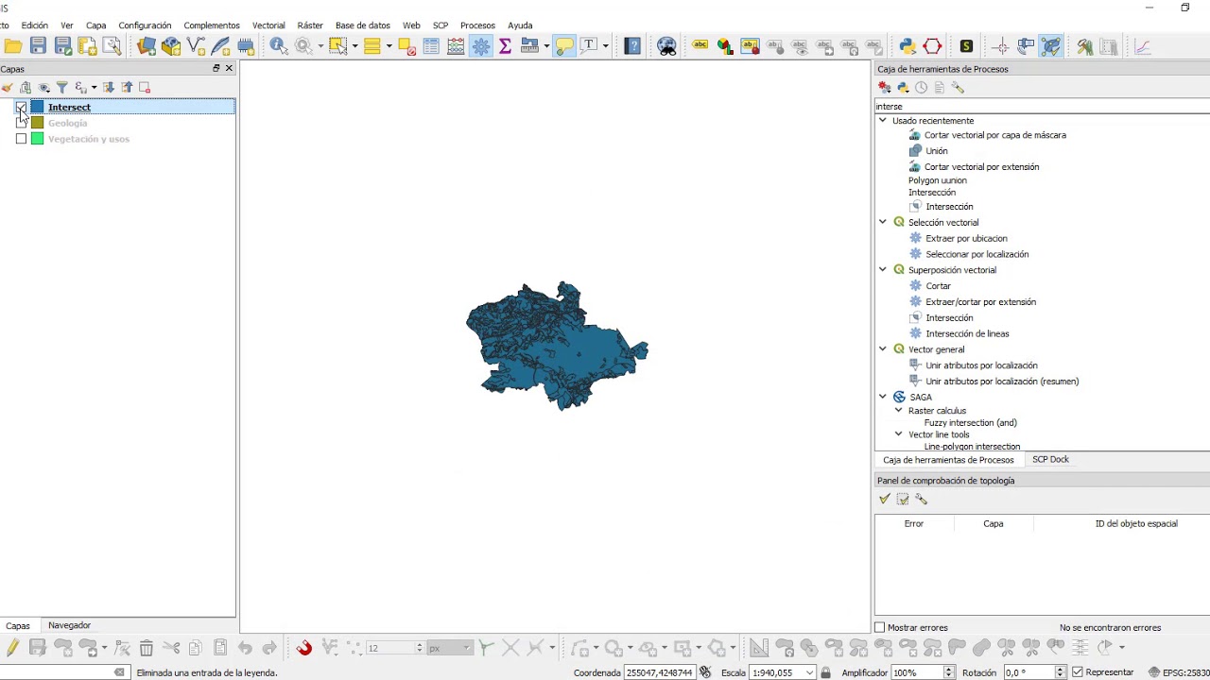Toggle snapping with the red magnet icon

(304, 648)
